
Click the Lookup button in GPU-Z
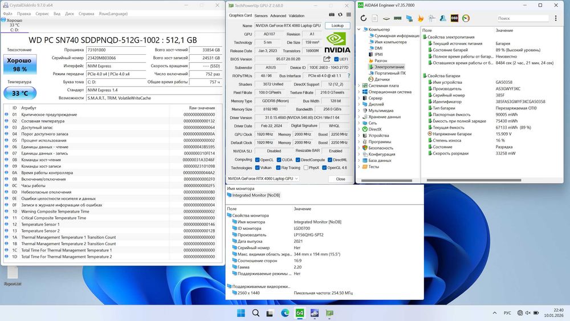tap(337, 26)
